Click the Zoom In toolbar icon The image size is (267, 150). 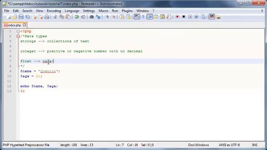[107, 17]
